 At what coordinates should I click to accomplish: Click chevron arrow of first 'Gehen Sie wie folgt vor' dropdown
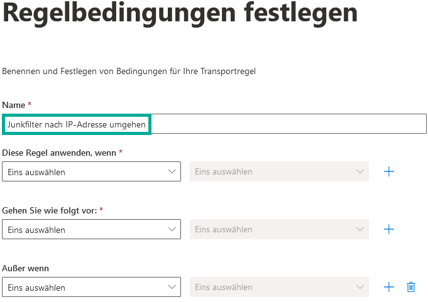(172, 229)
